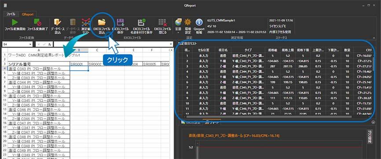Select row 4 直径 in the measurement list

(x=278, y=72)
